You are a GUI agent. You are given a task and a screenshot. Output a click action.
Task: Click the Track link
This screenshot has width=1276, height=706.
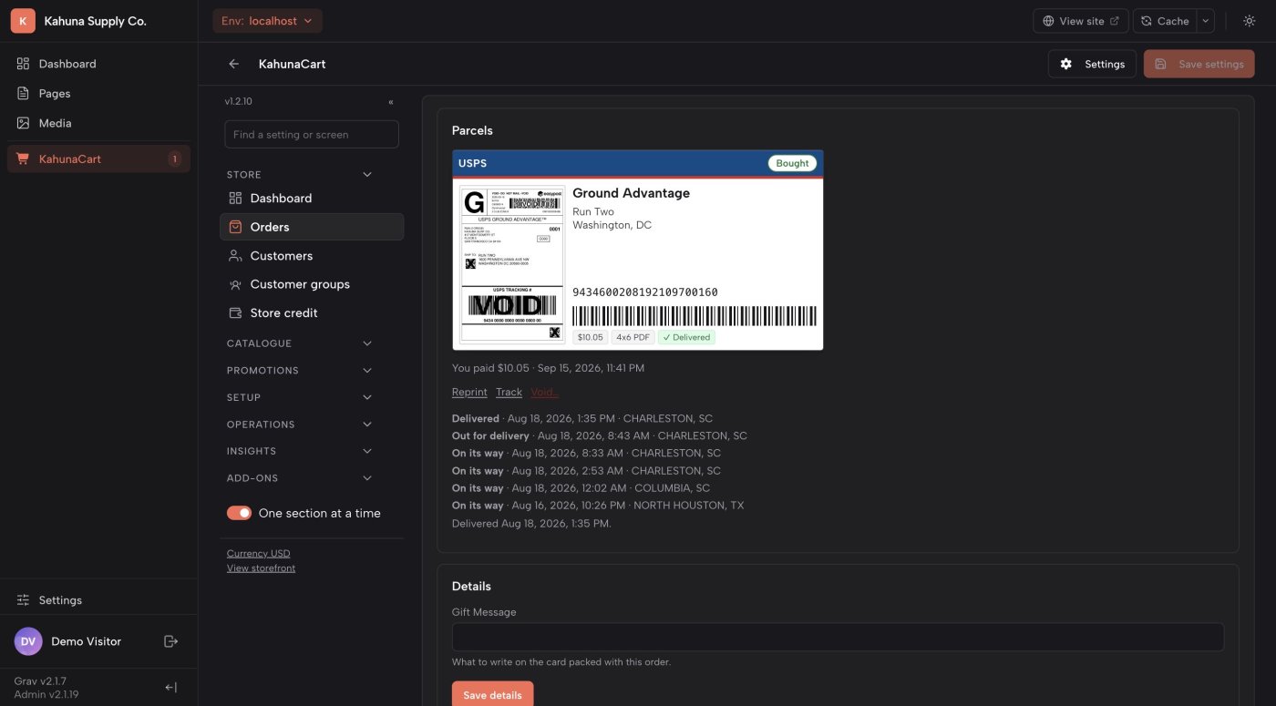(509, 392)
